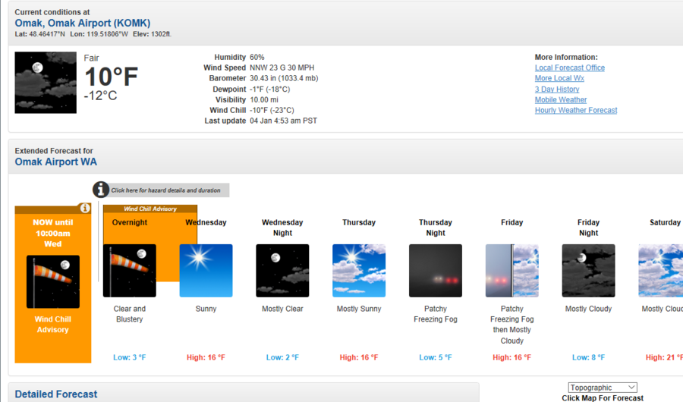This screenshot has width=683, height=402.
Task: Click the current conditions night sky icon
Action: click(x=46, y=83)
